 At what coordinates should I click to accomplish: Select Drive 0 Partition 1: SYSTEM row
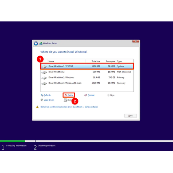click(x=87, y=66)
